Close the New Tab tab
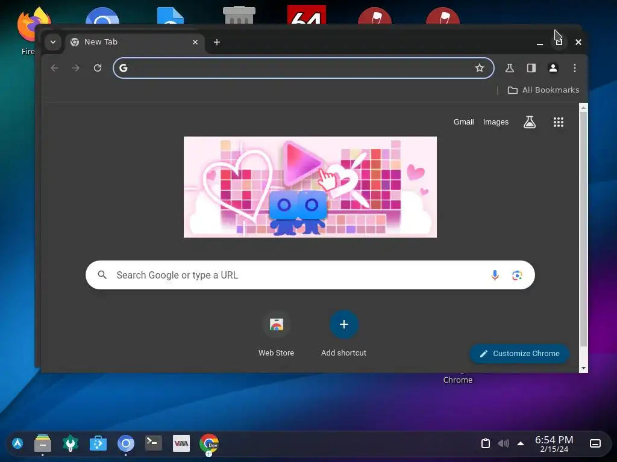 click(195, 42)
